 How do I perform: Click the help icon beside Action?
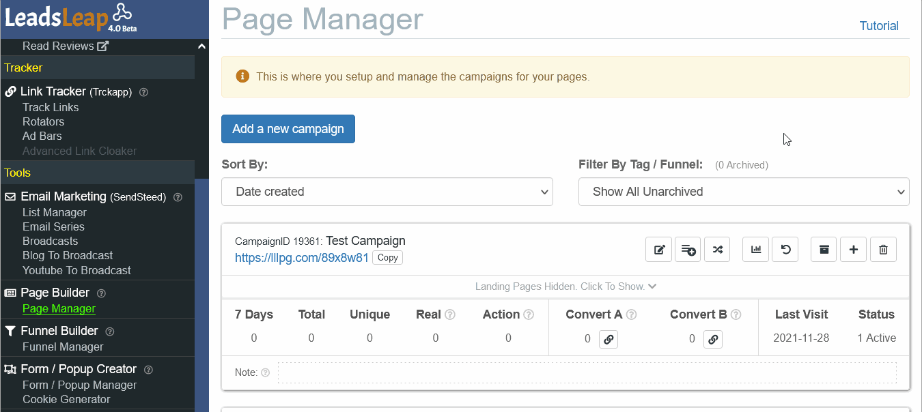[x=529, y=315]
